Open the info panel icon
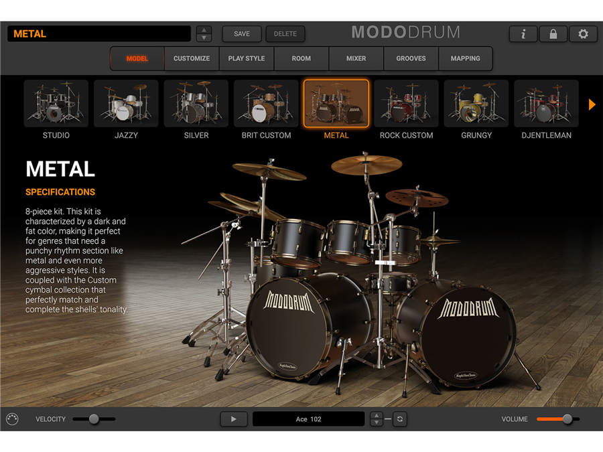603x452 pixels. [x=523, y=34]
